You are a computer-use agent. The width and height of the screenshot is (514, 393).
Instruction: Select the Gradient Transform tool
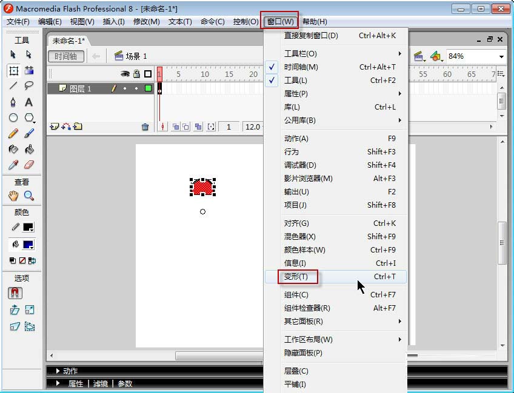(29, 70)
